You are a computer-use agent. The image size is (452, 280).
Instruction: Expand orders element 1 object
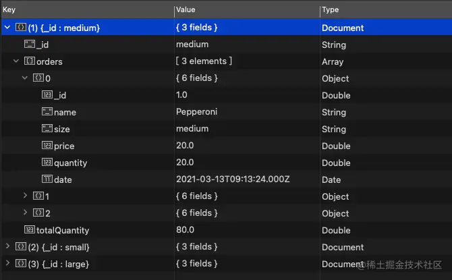pos(25,196)
